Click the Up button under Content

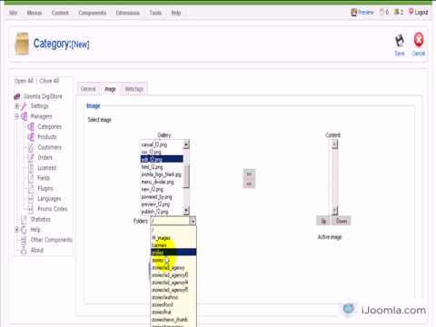[x=323, y=221]
